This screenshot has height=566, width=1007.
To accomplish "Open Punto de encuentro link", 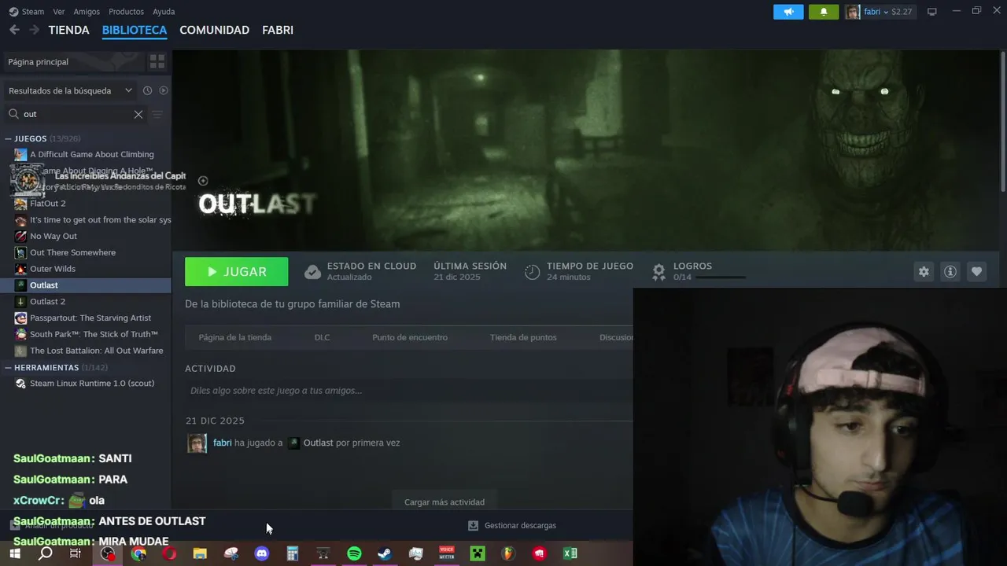I will tap(410, 337).
